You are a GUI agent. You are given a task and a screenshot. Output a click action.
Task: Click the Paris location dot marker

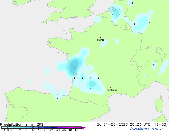(101, 37)
